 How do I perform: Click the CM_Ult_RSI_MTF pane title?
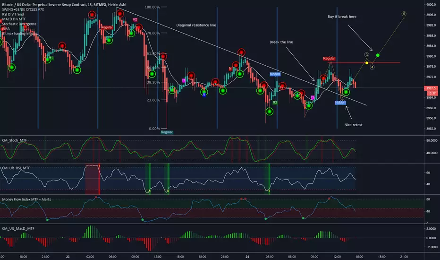[x=16, y=168]
